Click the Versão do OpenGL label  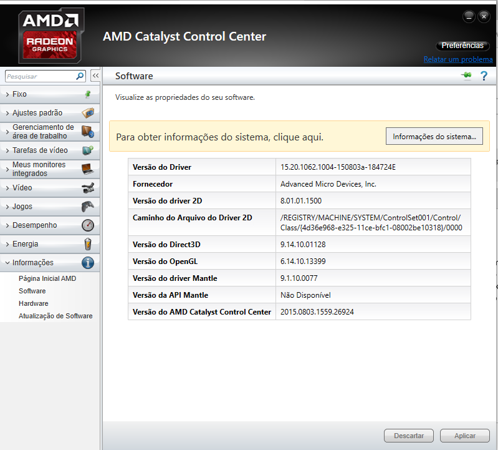click(x=165, y=262)
